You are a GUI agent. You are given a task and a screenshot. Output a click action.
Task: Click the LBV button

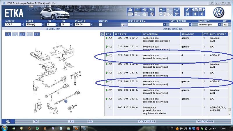[x=90, y=121]
